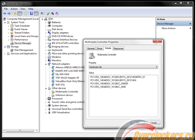Select hardware ID ending CC_048000
The height and width of the screenshot is (140, 195).
(x=109, y=83)
